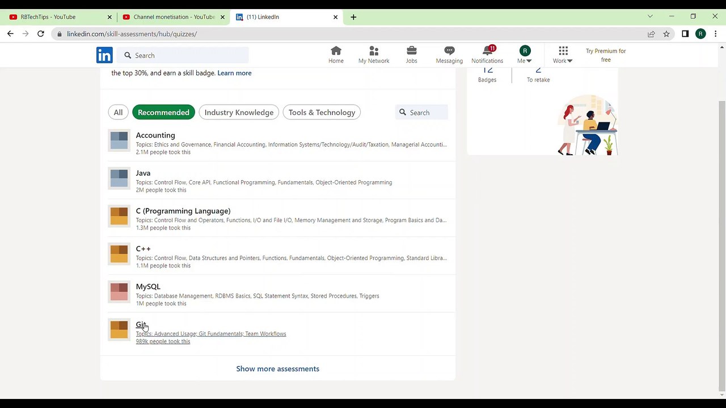Image resolution: width=726 pixels, height=408 pixels.
Task: Close the LinkedIn browser tab
Action: [x=335, y=17]
